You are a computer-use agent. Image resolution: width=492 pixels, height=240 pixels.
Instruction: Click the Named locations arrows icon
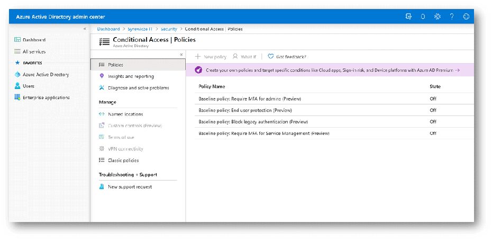pos(102,114)
